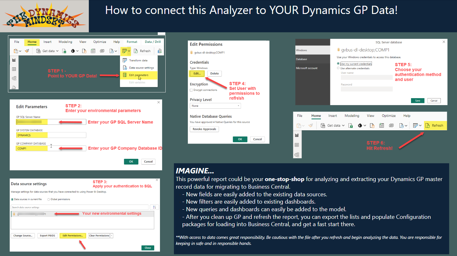Hit highlighted Refresh button in Step 6 ribbon
Image resolution: width=457 pixels, height=256 pixels.
(435, 125)
